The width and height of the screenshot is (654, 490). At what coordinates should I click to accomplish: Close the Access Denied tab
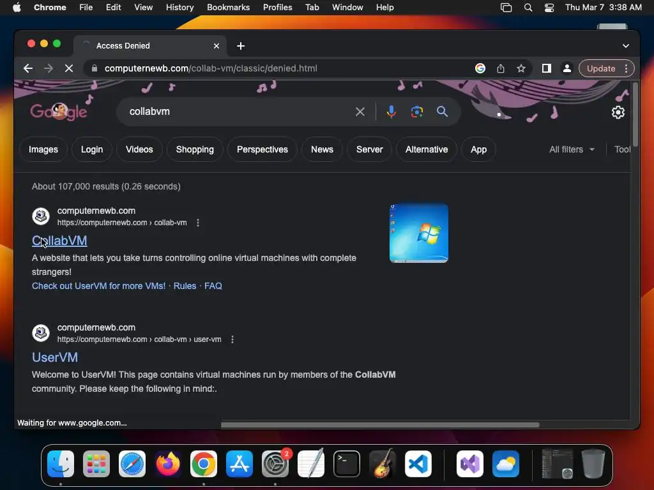[x=217, y=46]
